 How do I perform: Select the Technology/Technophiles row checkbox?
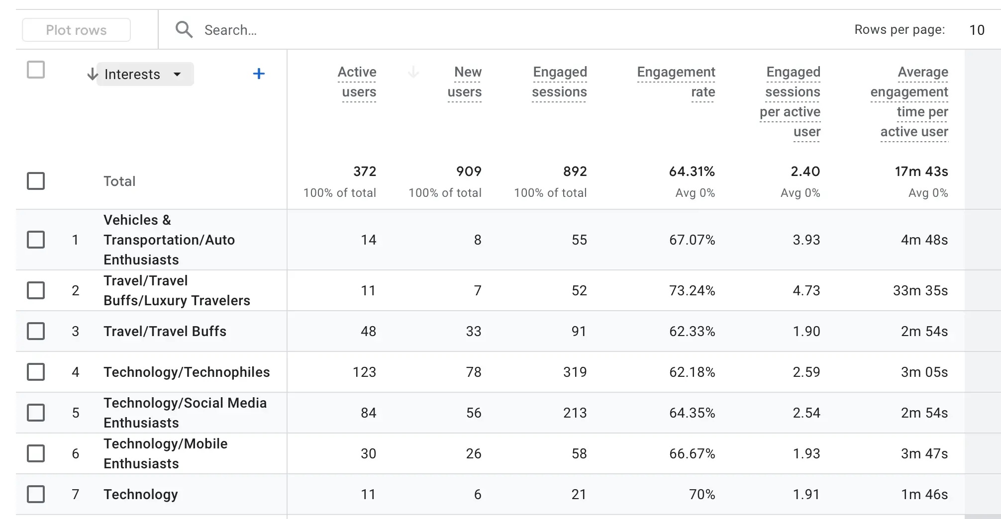pyautogui.click(x=36, y=372)
